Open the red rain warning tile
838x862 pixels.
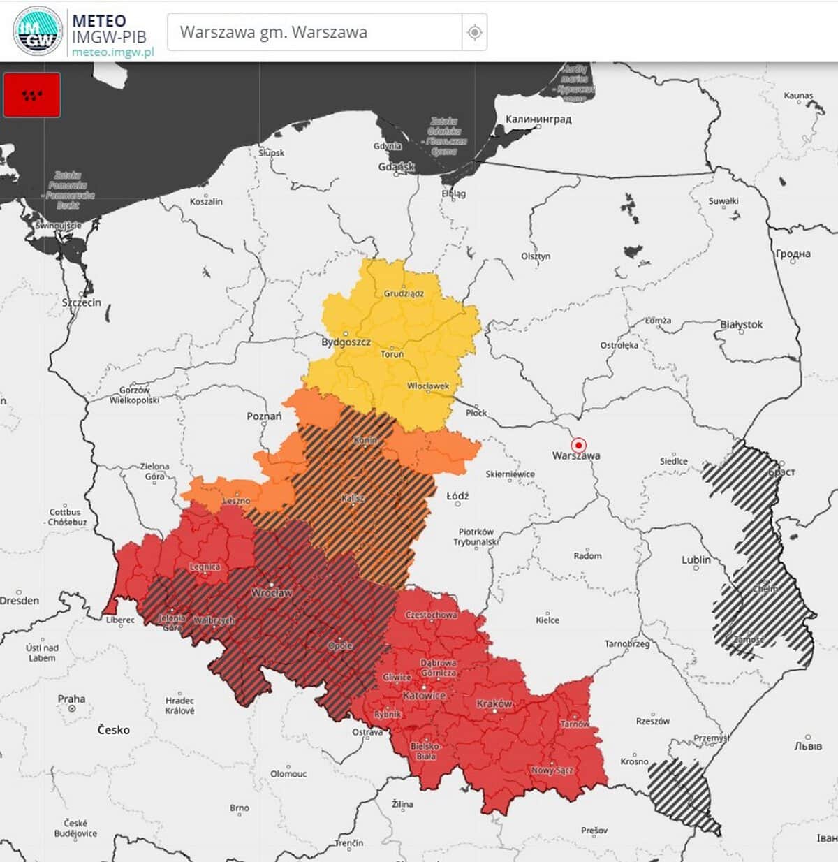[32, 95]
